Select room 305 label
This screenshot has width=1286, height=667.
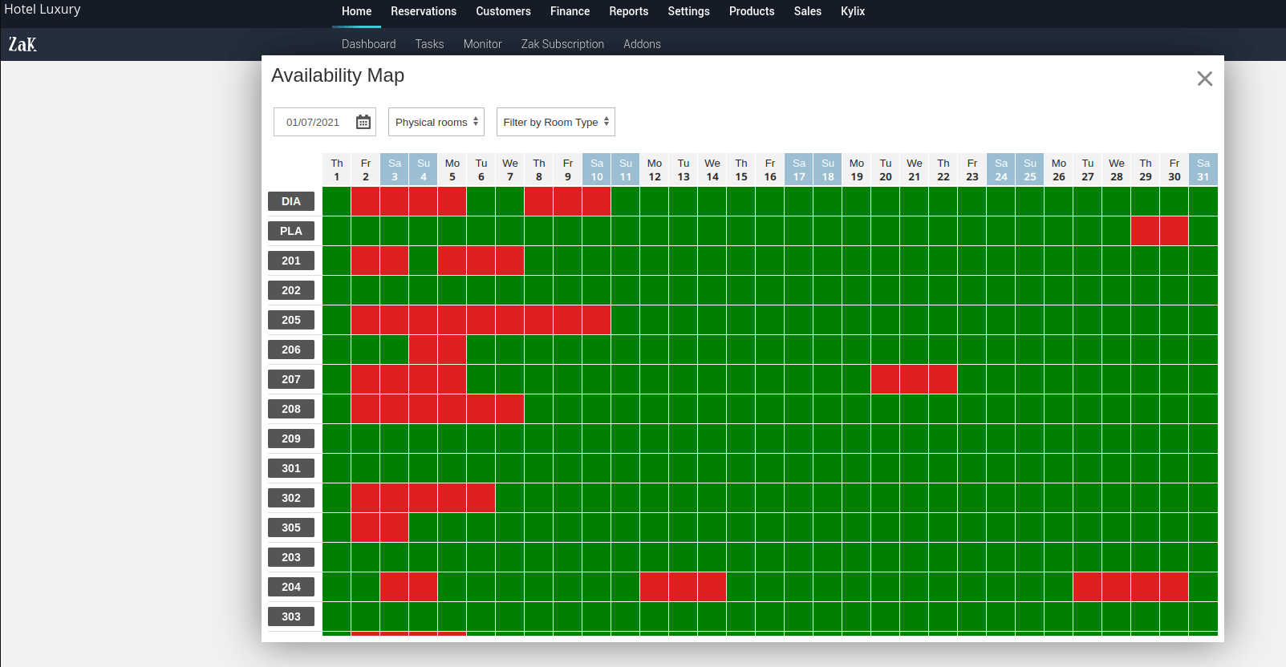click(291, 528)
